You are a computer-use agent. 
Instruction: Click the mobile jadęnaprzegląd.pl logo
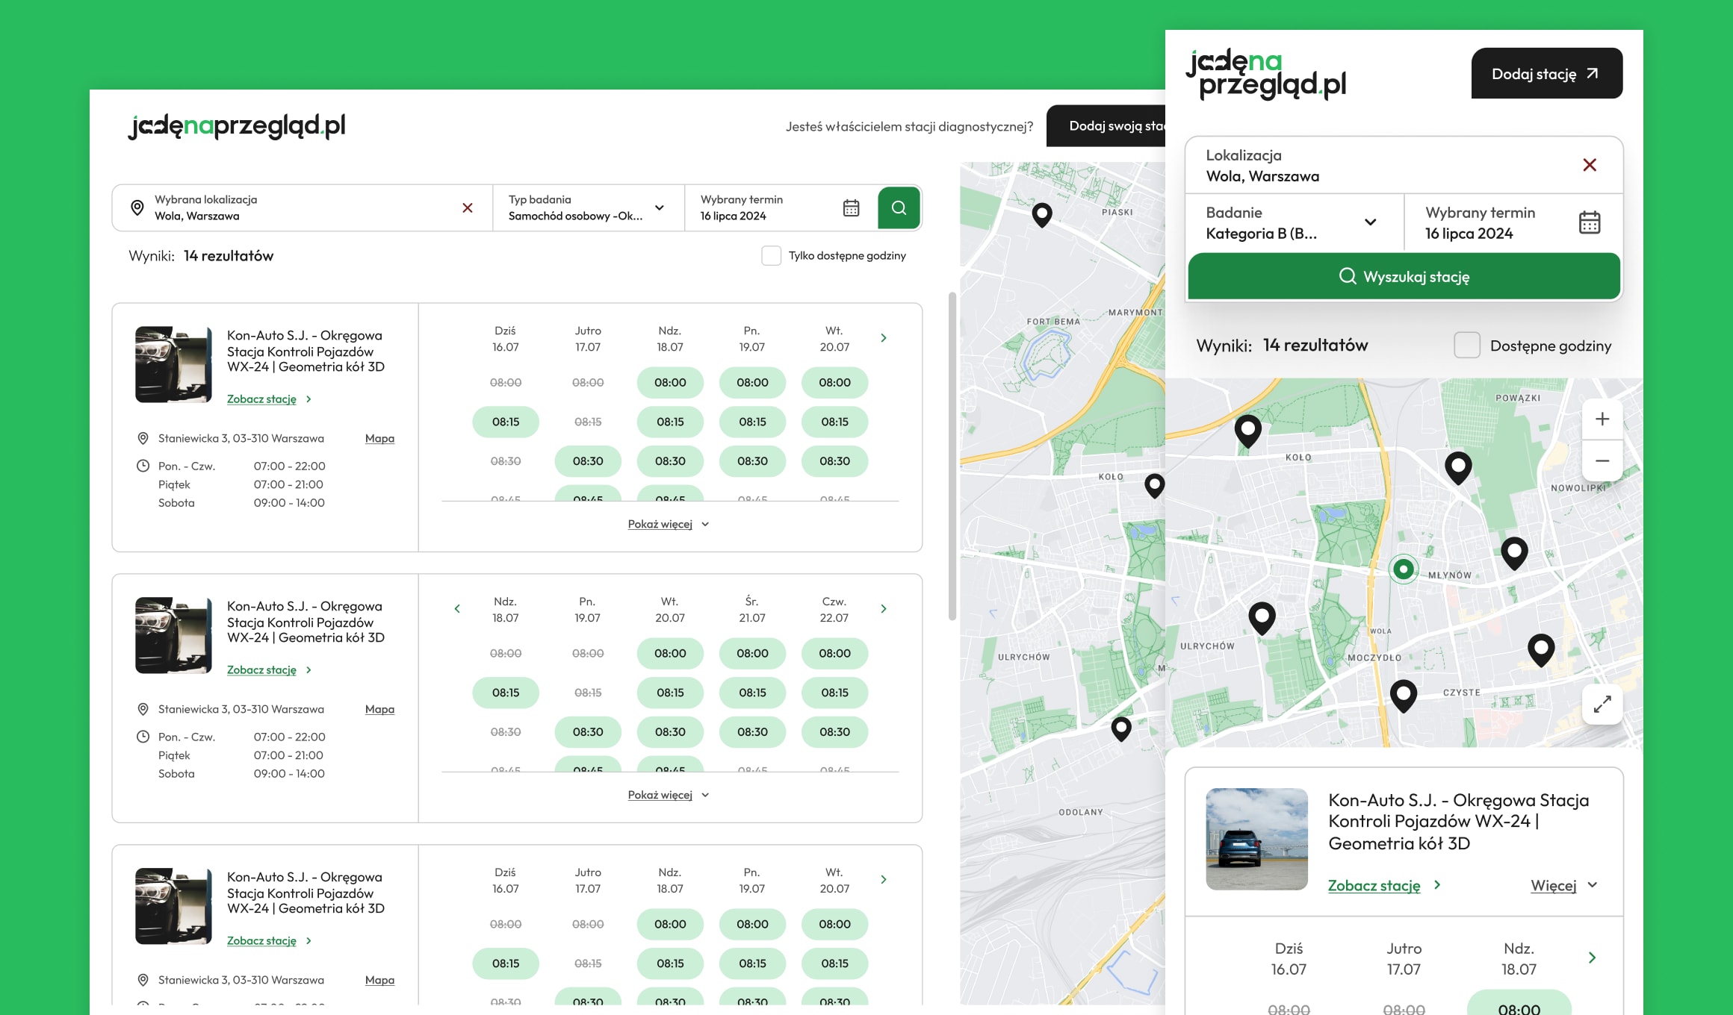point(1265,74)
